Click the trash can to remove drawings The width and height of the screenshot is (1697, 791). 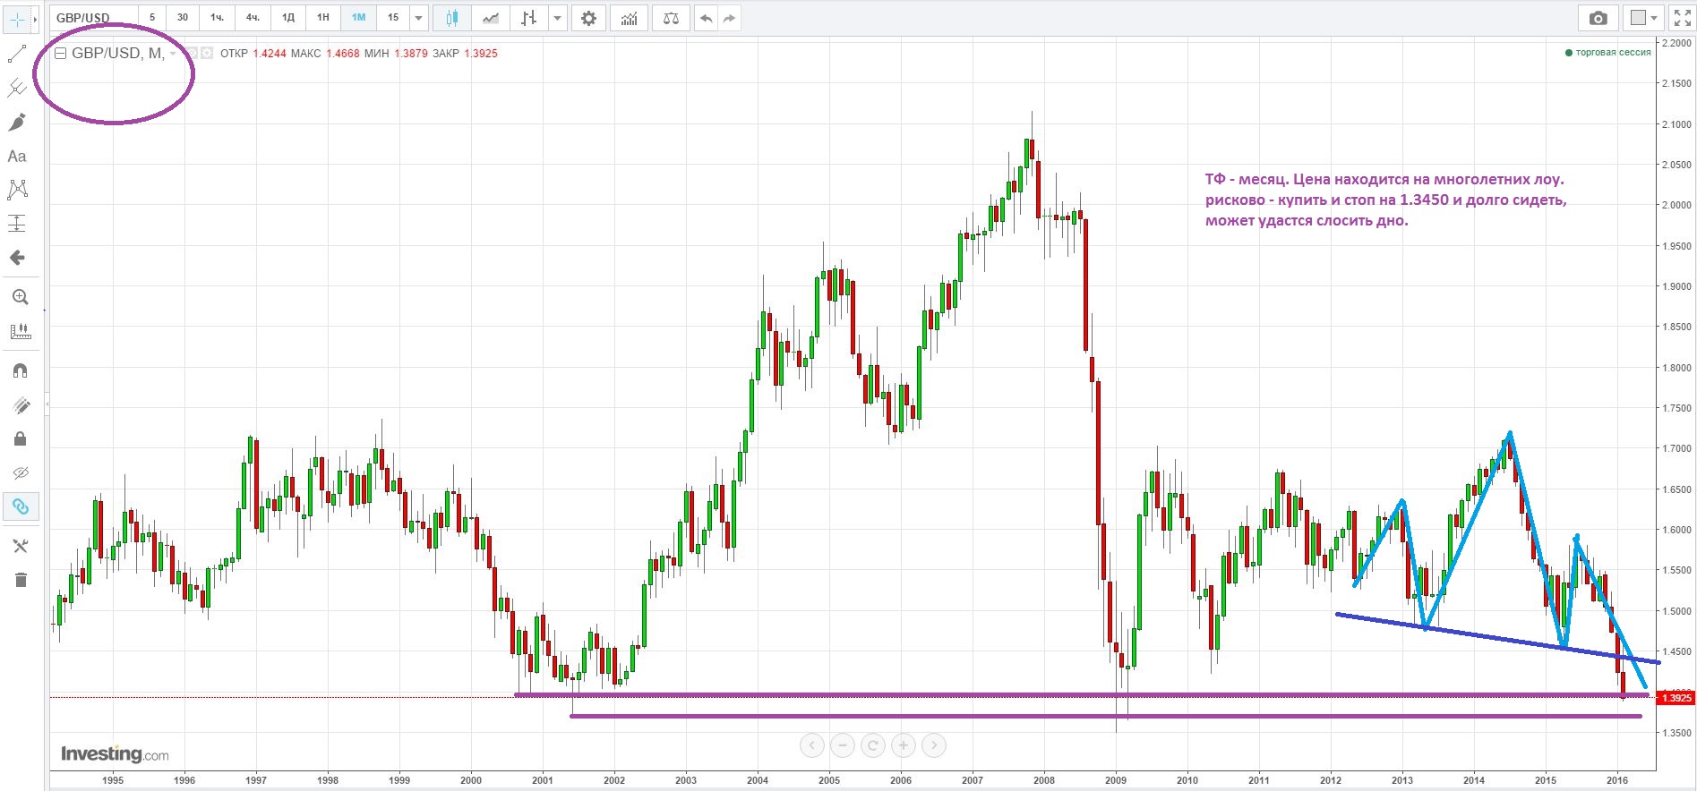(20, 580)
